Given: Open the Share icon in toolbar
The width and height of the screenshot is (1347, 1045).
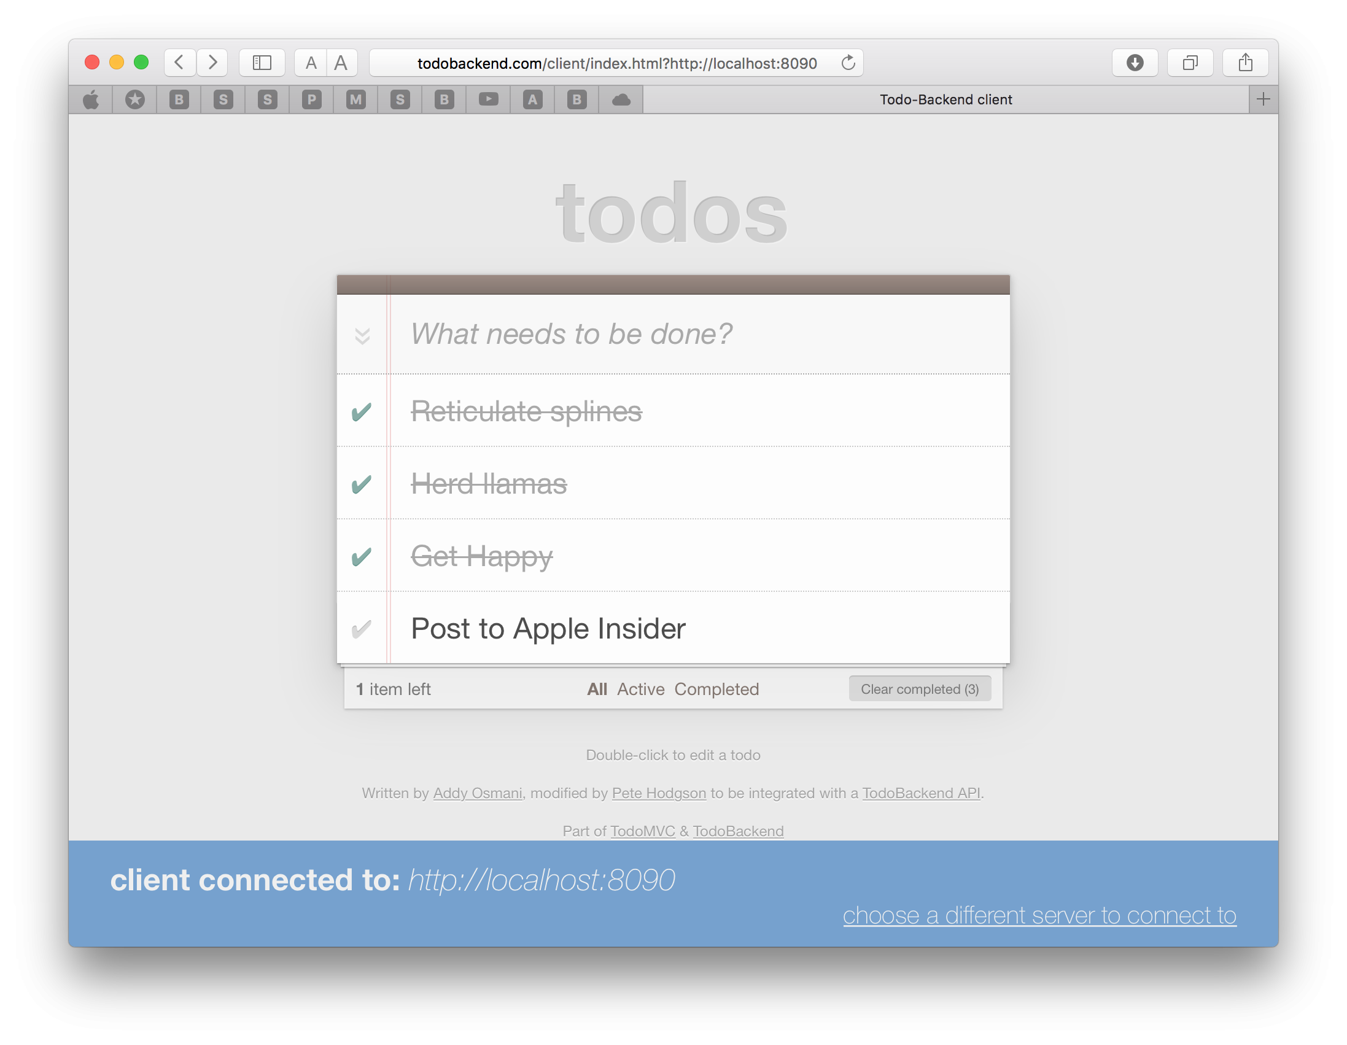Looking at the screenshot, I should tap(1245, 63).
